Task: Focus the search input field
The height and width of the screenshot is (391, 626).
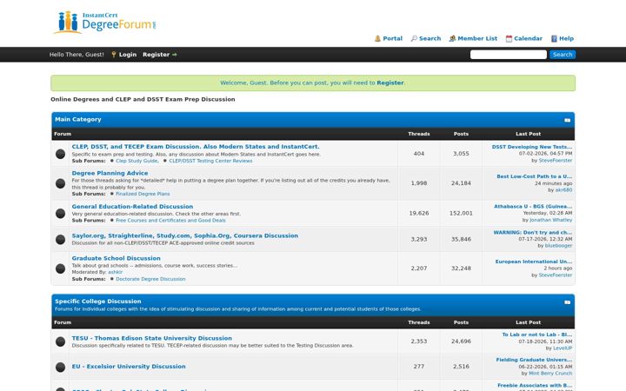Action: point(509,55)
